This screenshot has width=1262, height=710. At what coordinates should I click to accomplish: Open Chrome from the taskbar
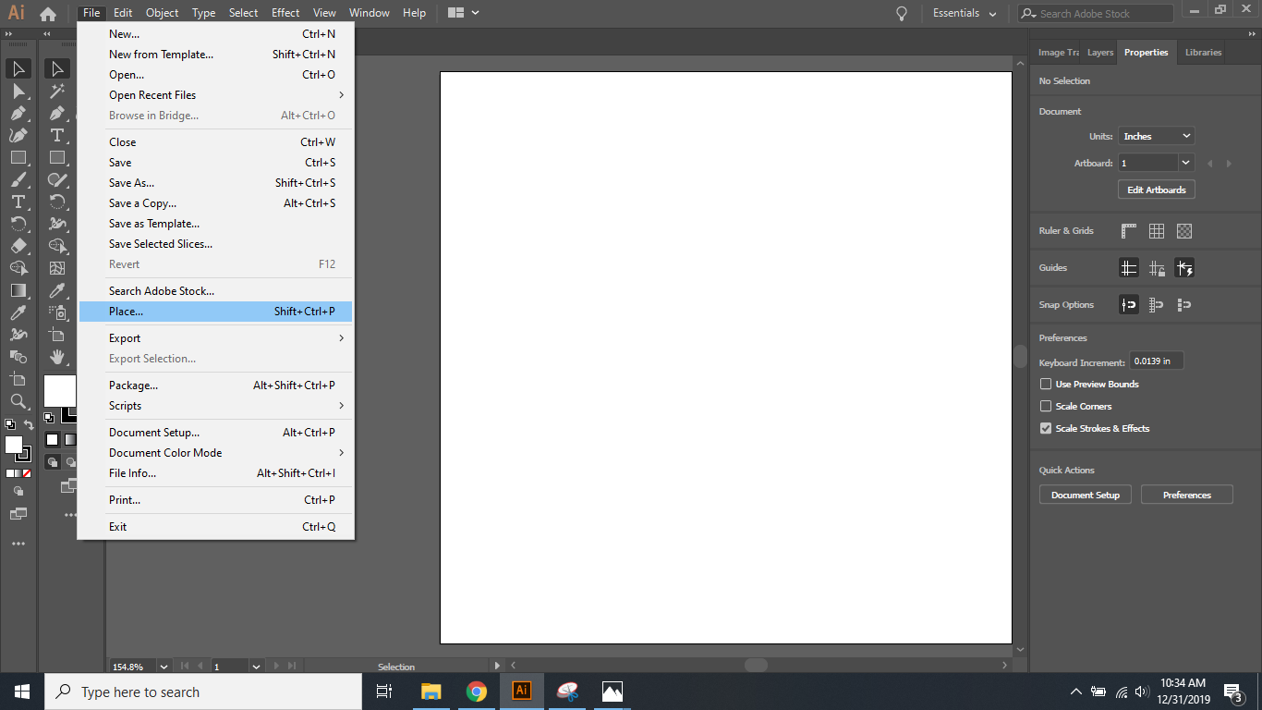tap(477, 691)
